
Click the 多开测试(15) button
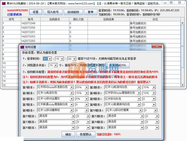pyautogui.click(x=117, y=65)
